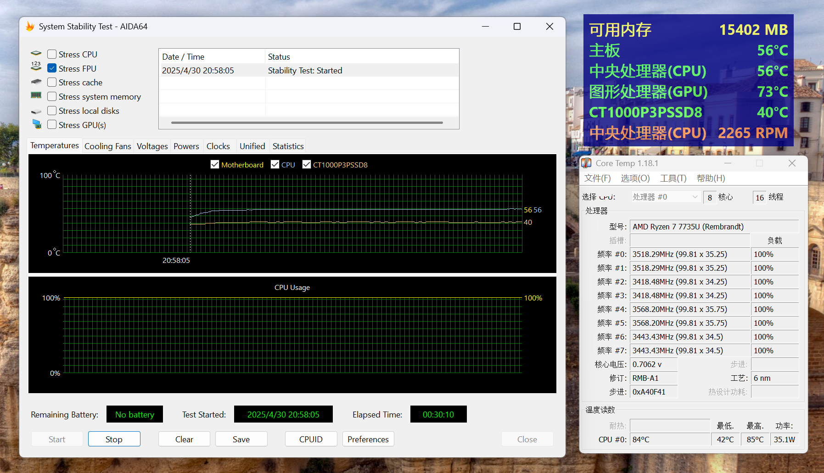
Task: Open the Statistics tab
Action: pyautogui.click(x=288, y=146)
